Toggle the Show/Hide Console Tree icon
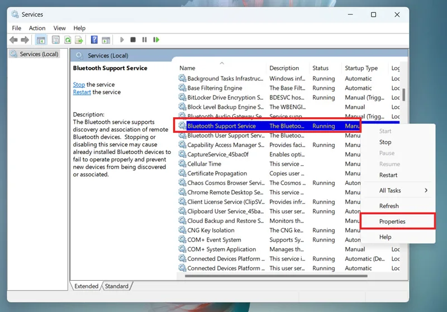The height and width of the screenshot is (312, 447). coord(41,40)
